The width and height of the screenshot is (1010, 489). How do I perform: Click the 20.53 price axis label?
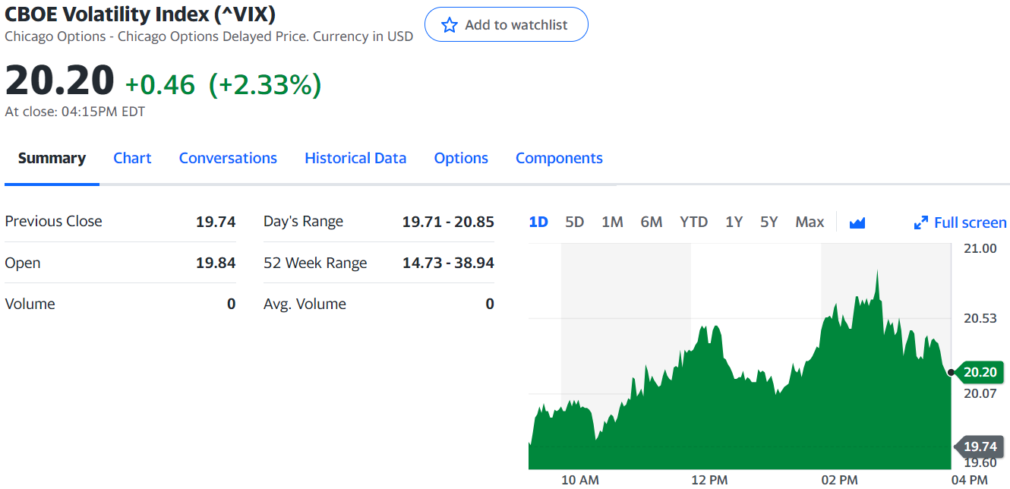coord(980,318)
